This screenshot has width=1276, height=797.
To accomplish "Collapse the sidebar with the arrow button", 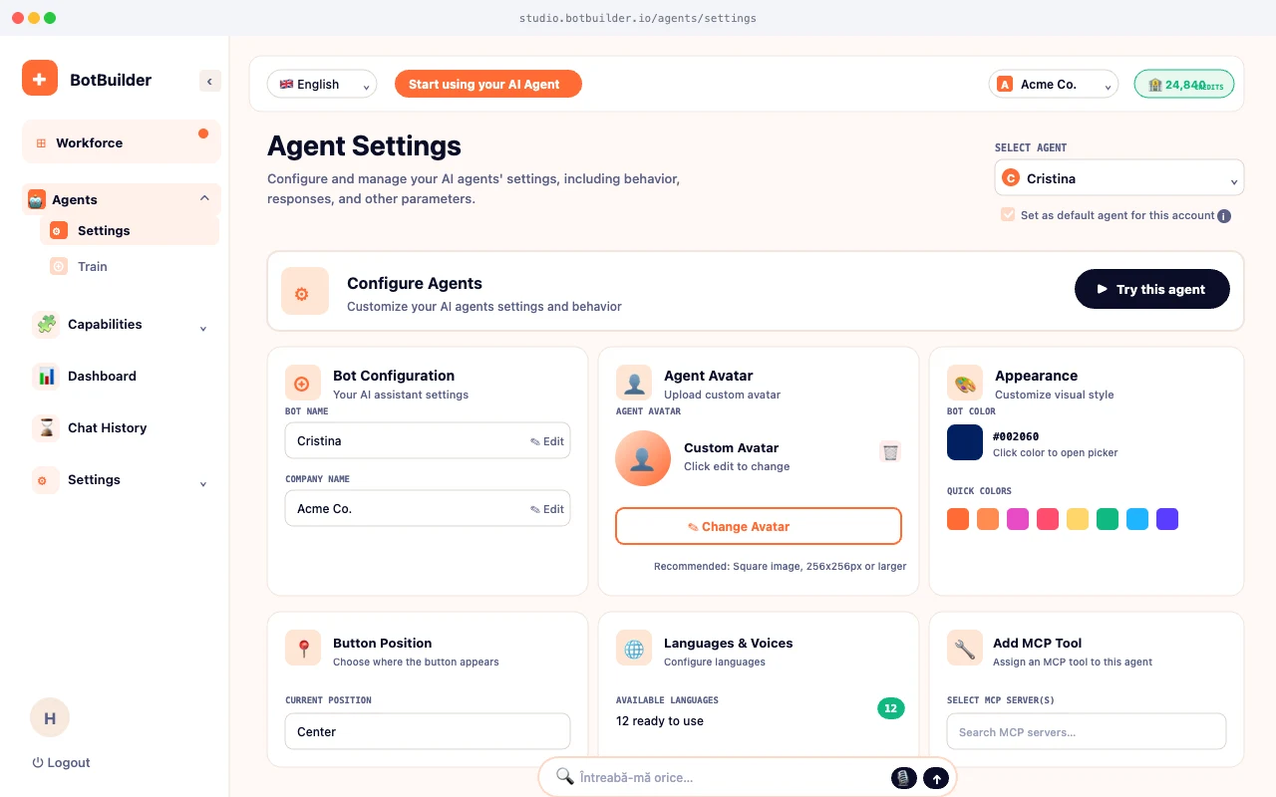I will click(x=209, y=81).
